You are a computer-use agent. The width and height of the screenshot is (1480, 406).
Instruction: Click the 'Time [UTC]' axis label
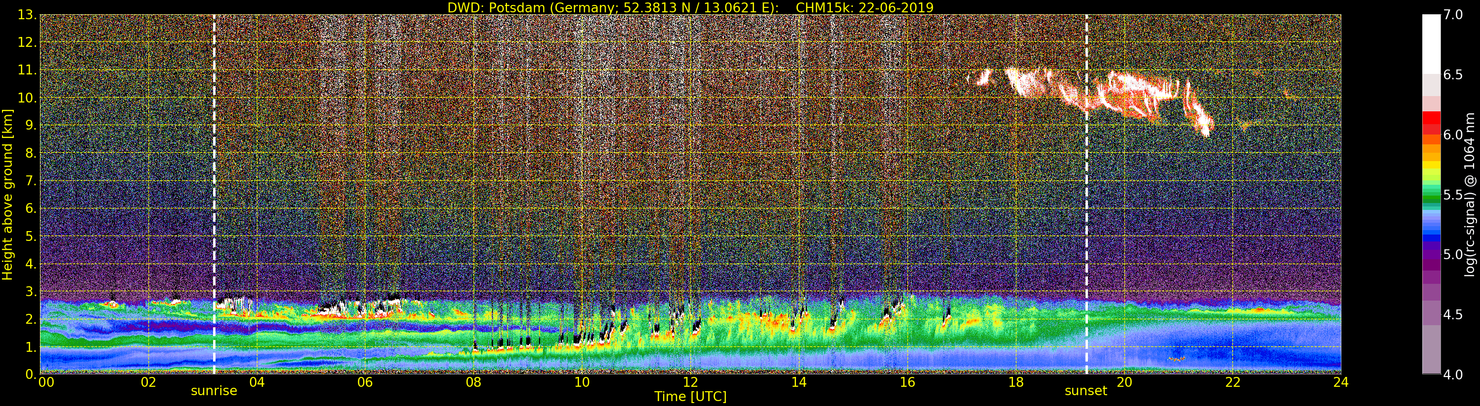[x=690, y=397]
